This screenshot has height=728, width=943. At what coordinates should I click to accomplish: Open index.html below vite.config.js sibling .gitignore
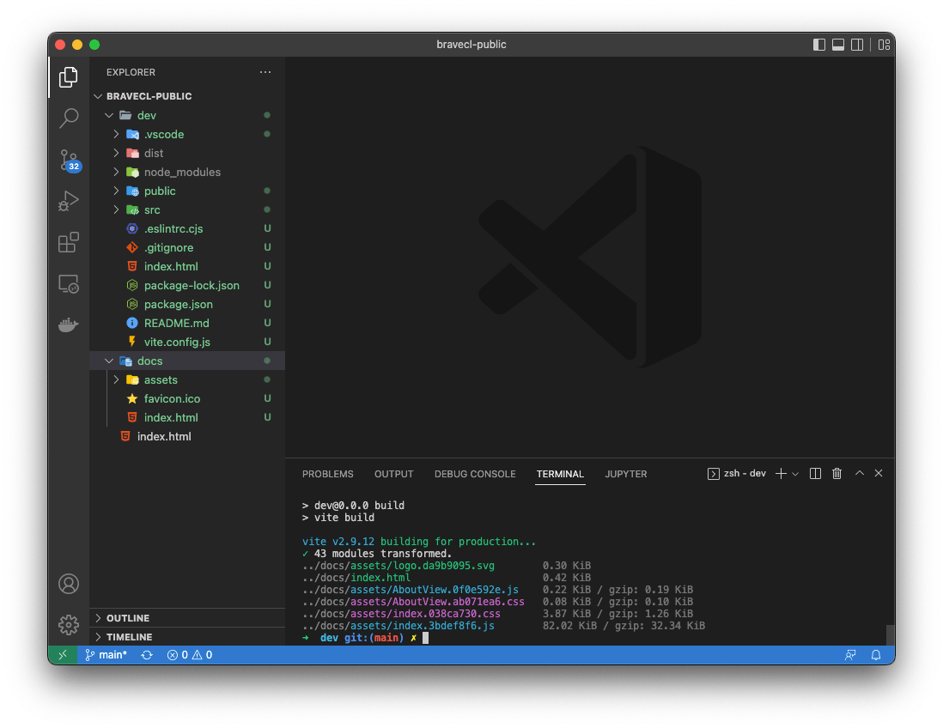tap(187, 266)
